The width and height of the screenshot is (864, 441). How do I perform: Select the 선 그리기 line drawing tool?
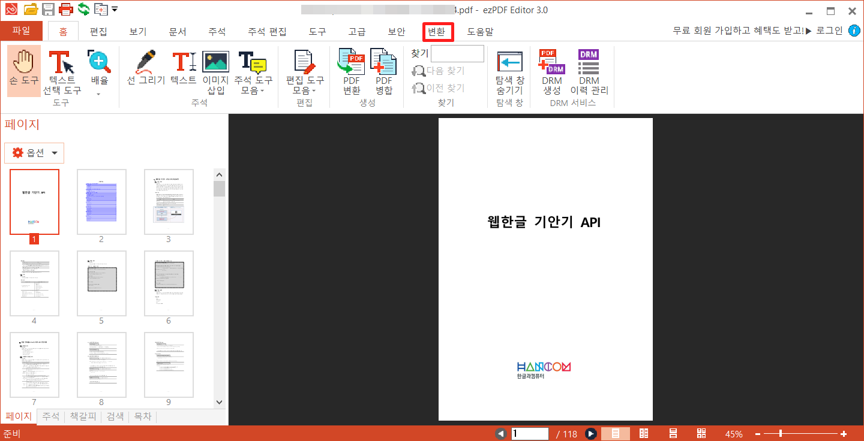(x=146, y=68)
